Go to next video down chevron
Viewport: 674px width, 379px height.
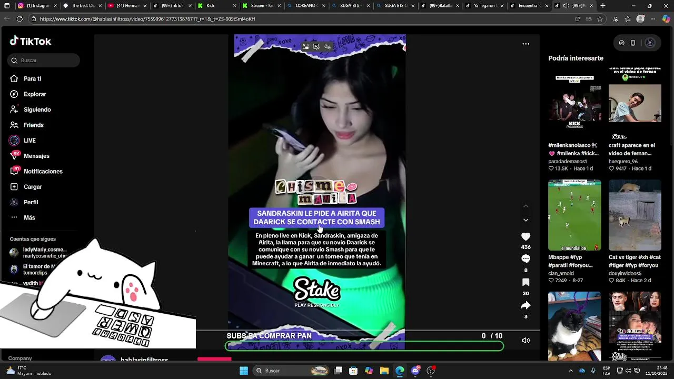[526, 220]
